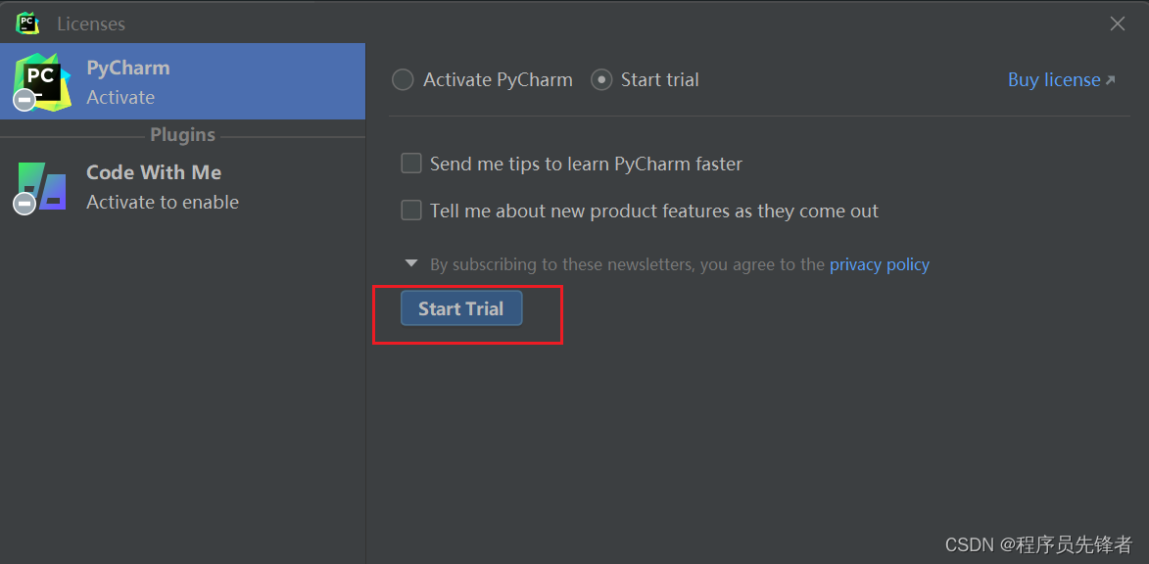Enable Send me tips to learn PyCharm faster
This screenshot has width=1149, height=564.
411,164
